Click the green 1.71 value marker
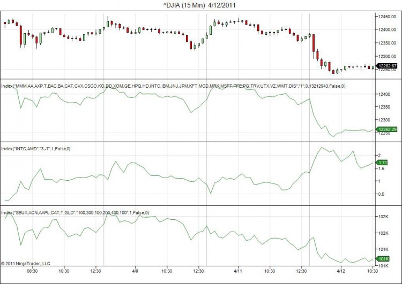This screenshot has height=284, width=402. click(382, 163)
